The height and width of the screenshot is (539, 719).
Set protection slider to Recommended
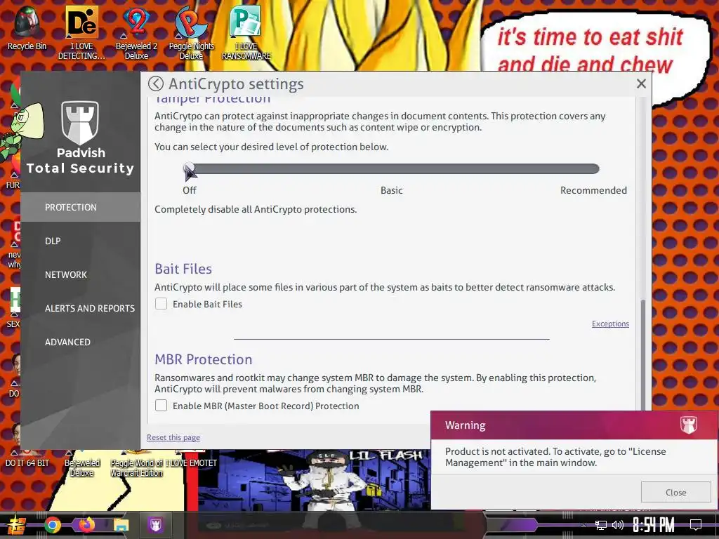pyautogui.click(x=594, y=169)
